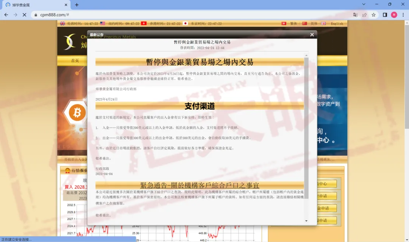The image size is (409, 242).
Task: Click the third yellow sidebar button 金申请
Action: pyautogui.click(x=326, y=208)
